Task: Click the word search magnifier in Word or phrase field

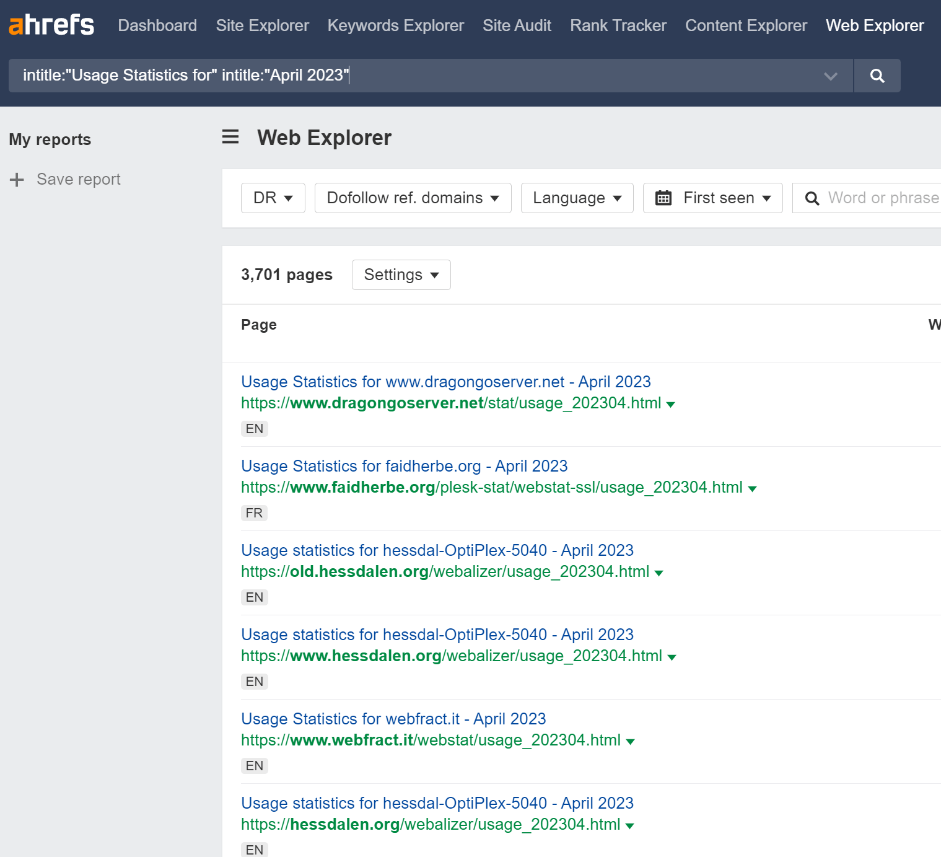Action: [x=812, y=198]
